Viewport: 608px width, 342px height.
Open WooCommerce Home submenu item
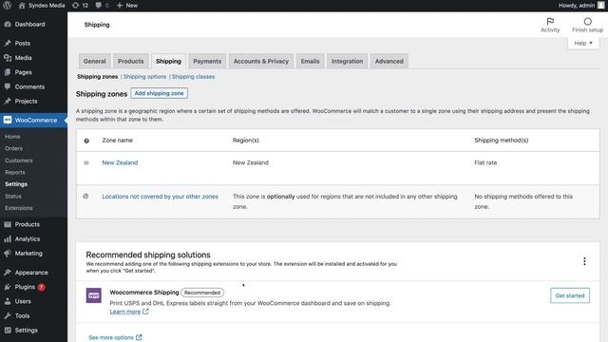click(x=12, y=137)
